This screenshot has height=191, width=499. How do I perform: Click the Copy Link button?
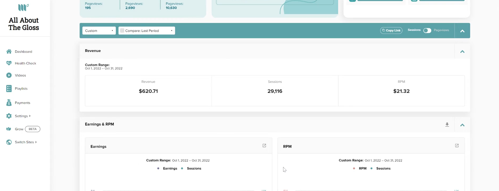(391, 30)
